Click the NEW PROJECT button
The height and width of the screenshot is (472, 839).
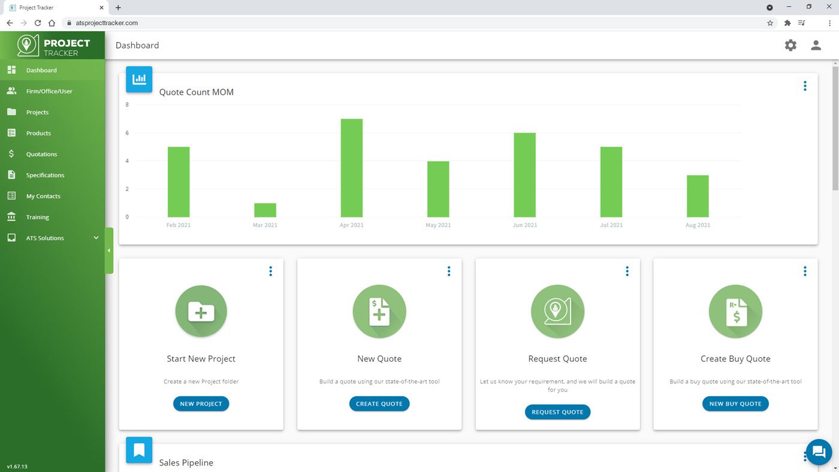click(x=201, y=404)
